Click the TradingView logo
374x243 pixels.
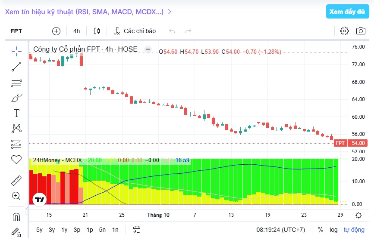point(39,200)
